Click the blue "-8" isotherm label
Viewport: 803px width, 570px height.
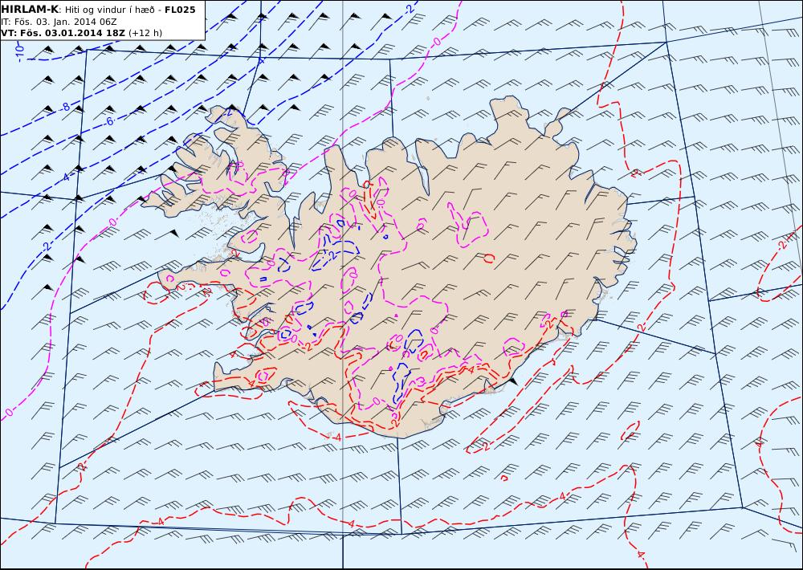[x=64, y=107]
